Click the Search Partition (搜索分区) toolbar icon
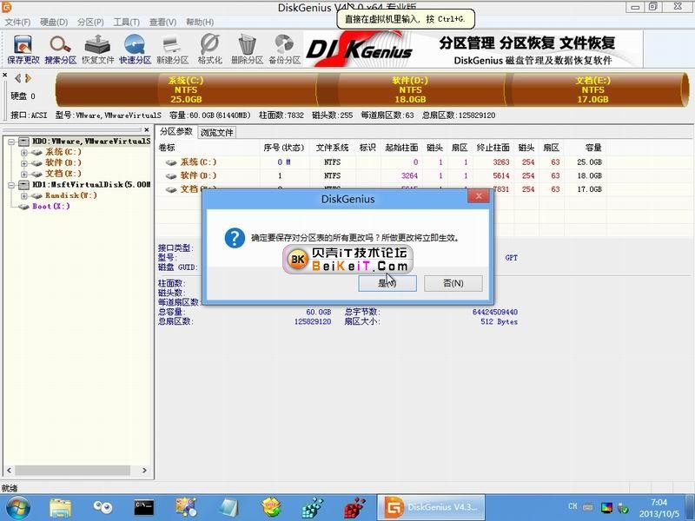This screenshot has height=521, width=695. pyautogui.click(x=60, y=49)
